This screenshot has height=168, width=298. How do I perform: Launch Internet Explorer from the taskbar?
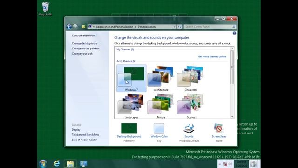pos(56,164)
